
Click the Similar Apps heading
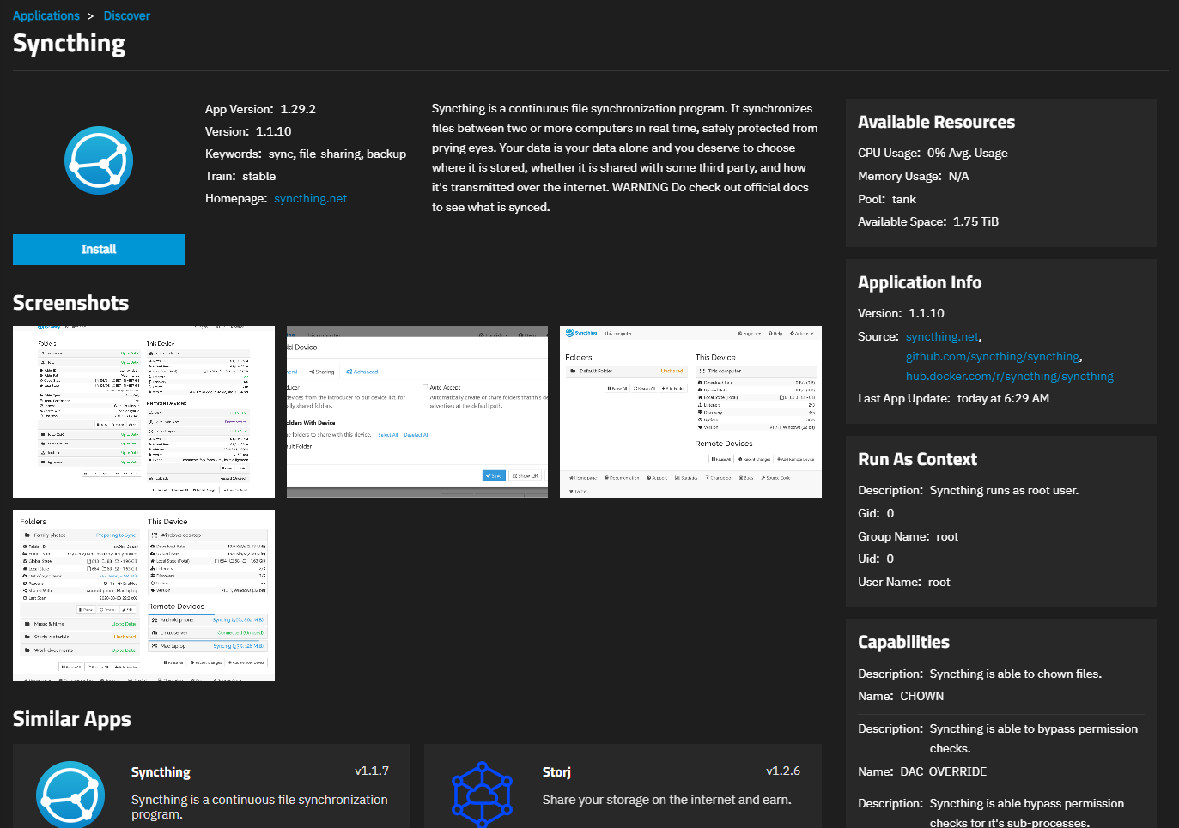tap(72, 719)
